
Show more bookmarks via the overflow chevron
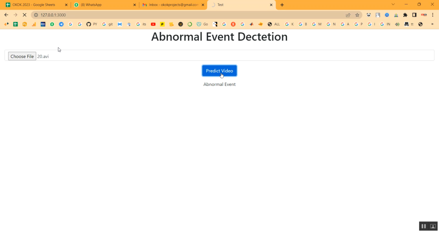click(433, 24)
